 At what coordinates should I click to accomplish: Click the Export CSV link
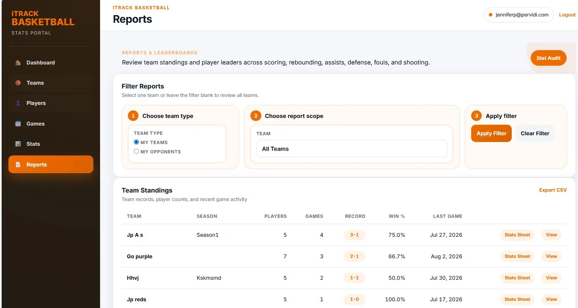[x=553, y=190]
